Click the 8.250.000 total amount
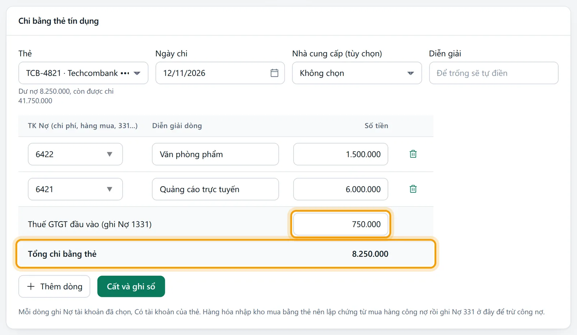The width and height of the screenshot is (577, 335). [370, 254]
